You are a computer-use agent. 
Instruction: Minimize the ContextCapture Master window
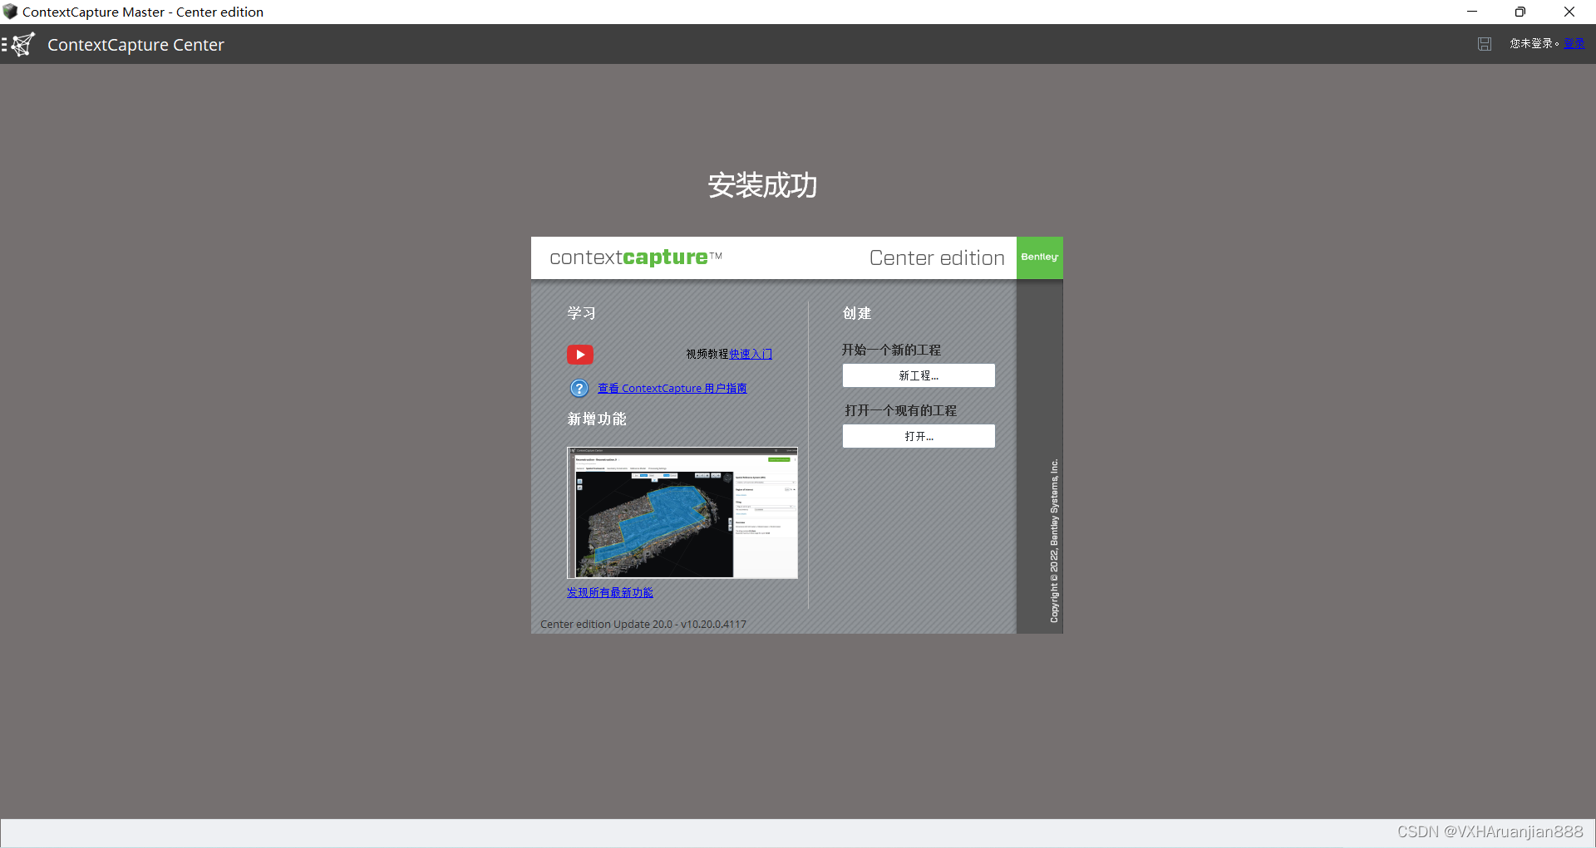point(1472,12)
